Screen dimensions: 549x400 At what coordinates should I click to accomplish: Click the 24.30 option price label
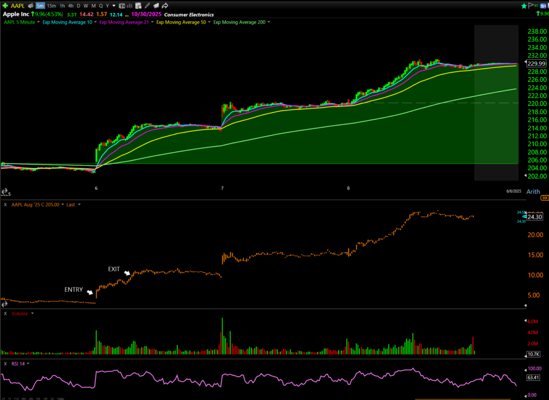point(535,217)
